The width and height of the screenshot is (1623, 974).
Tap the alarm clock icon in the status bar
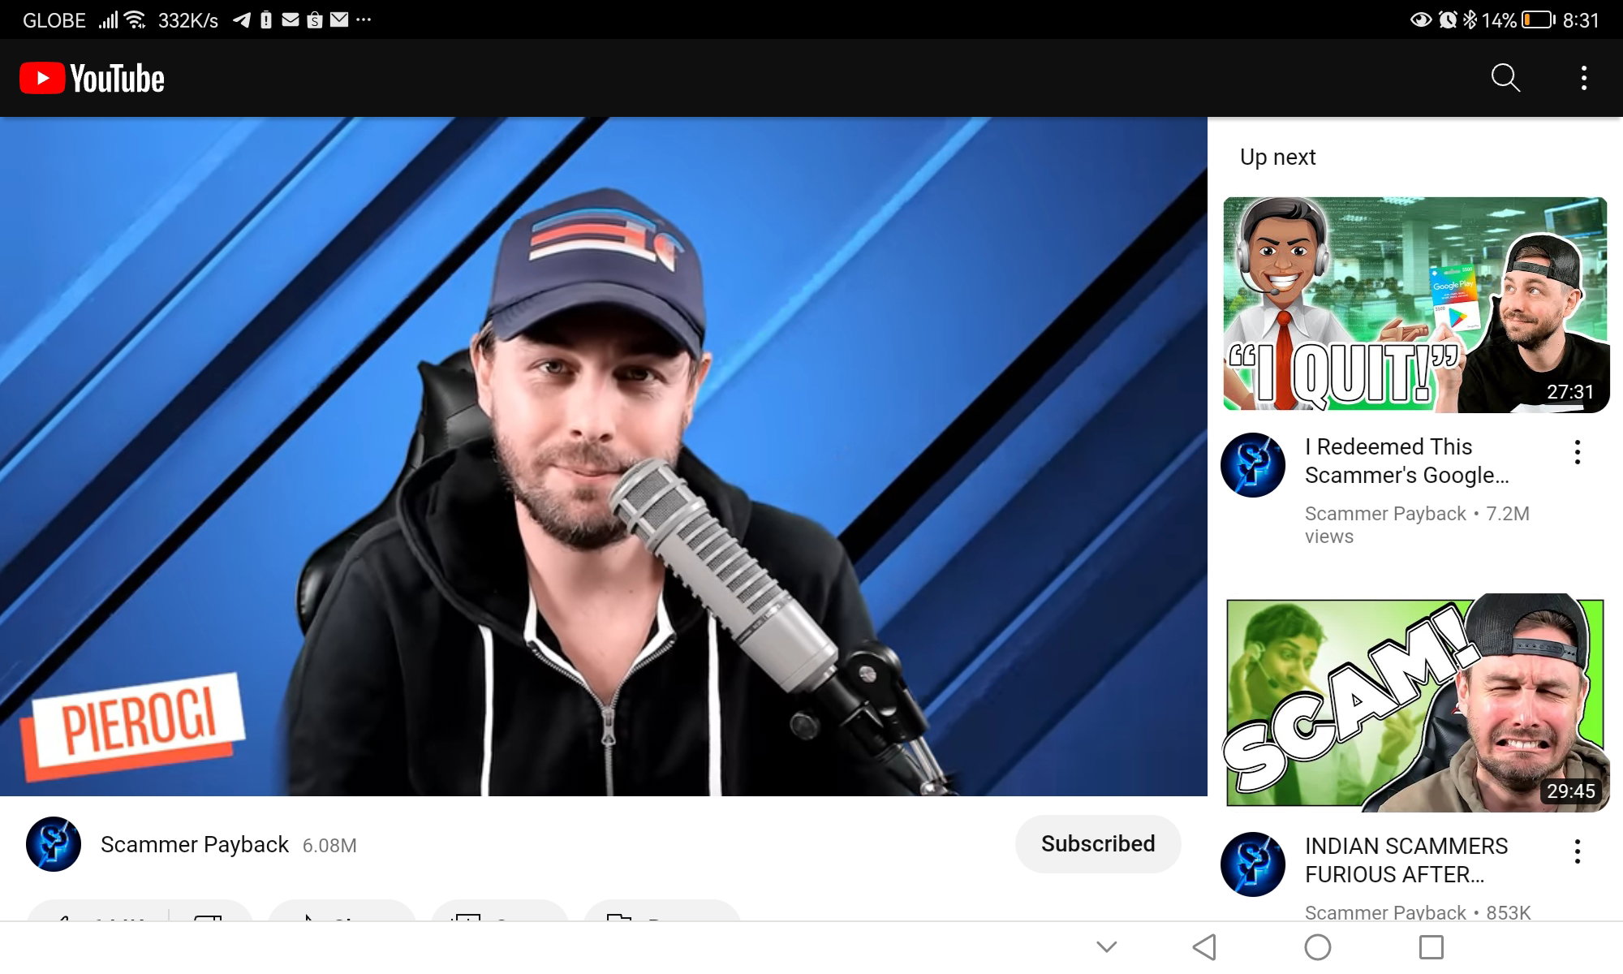pyautogui.click(x=1448, y=19)
